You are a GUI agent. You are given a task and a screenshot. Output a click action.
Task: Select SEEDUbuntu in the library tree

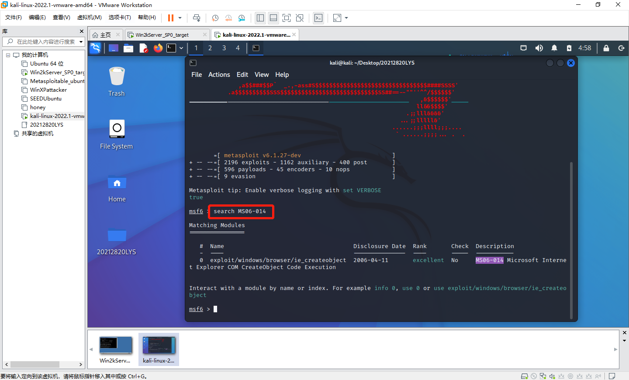tap(46, 99)
